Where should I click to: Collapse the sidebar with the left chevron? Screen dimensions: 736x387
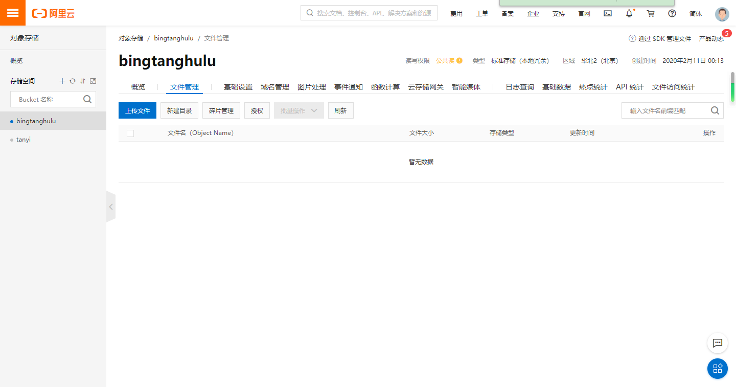coord(111,207)
